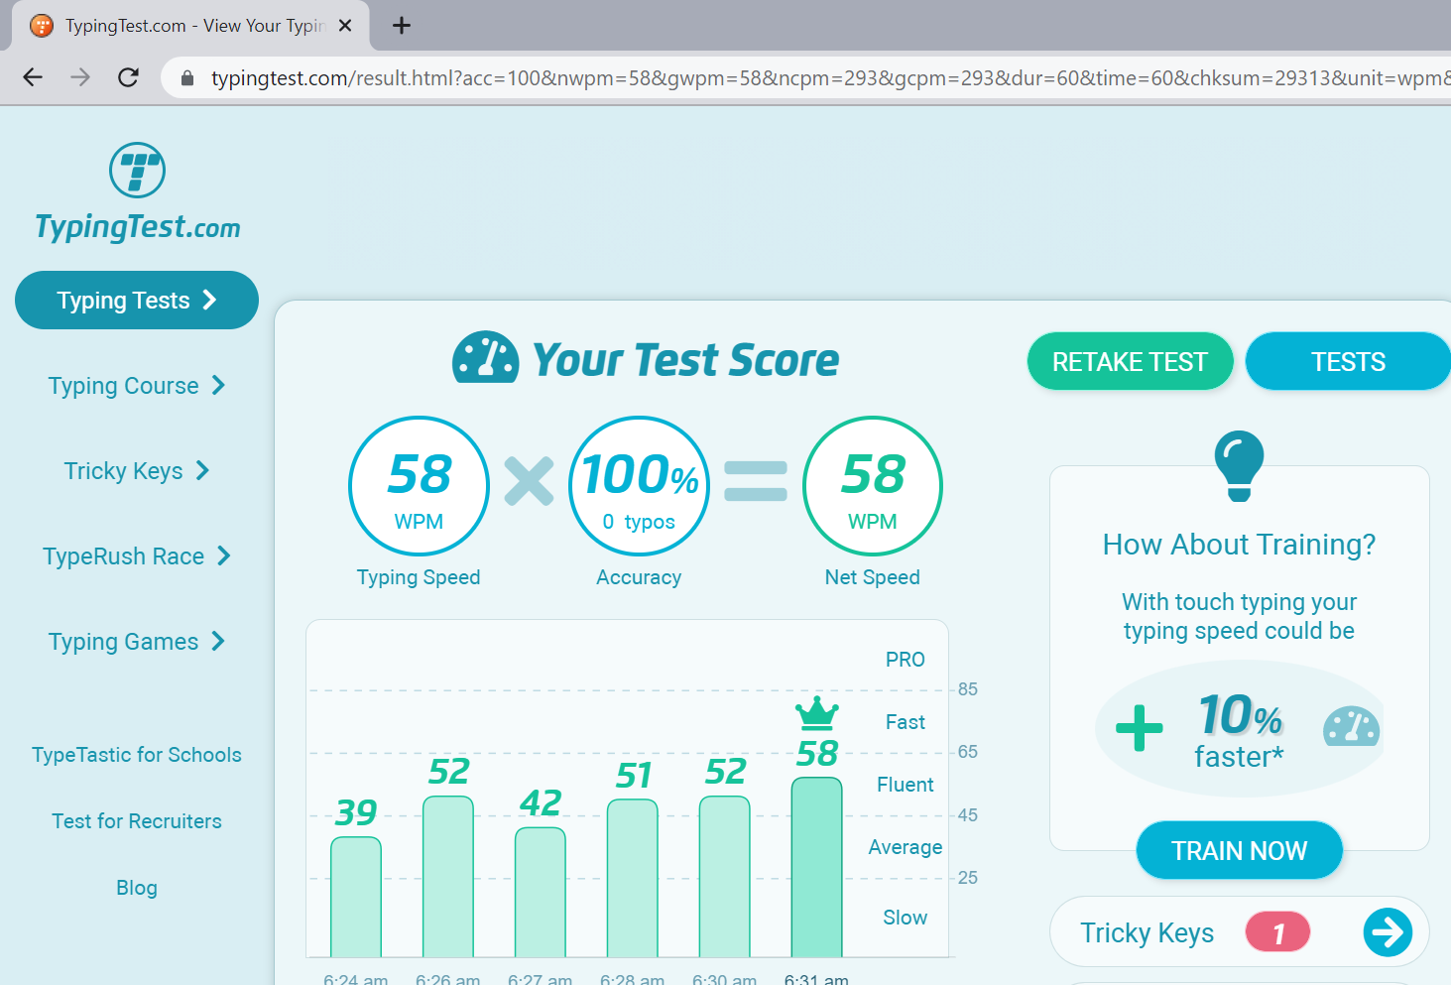
Task: Open the TypeRush Race menu item
Action: point(137,555)
